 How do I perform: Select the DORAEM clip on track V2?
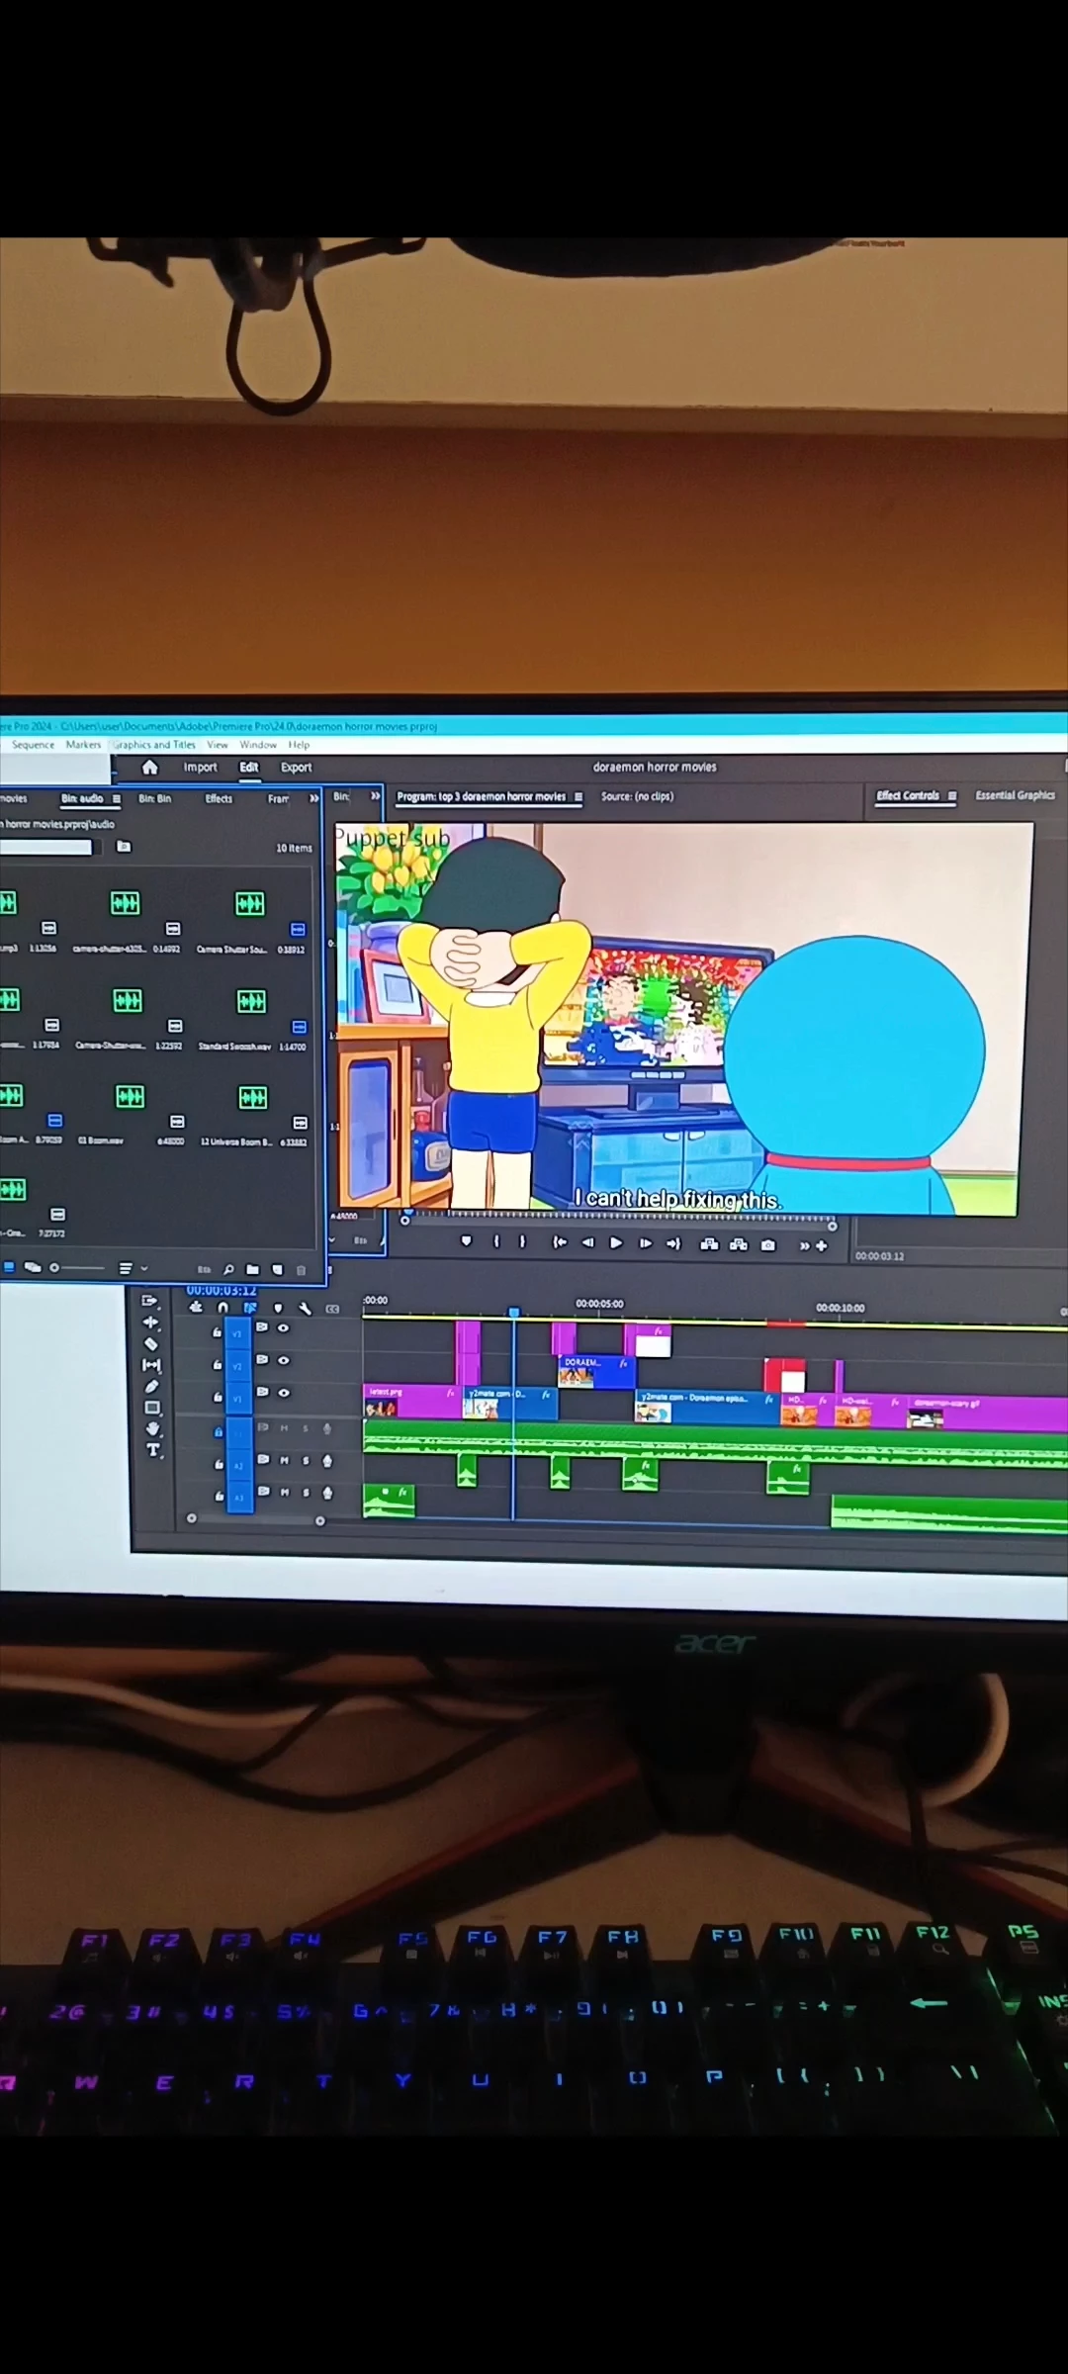point(597,1372)
